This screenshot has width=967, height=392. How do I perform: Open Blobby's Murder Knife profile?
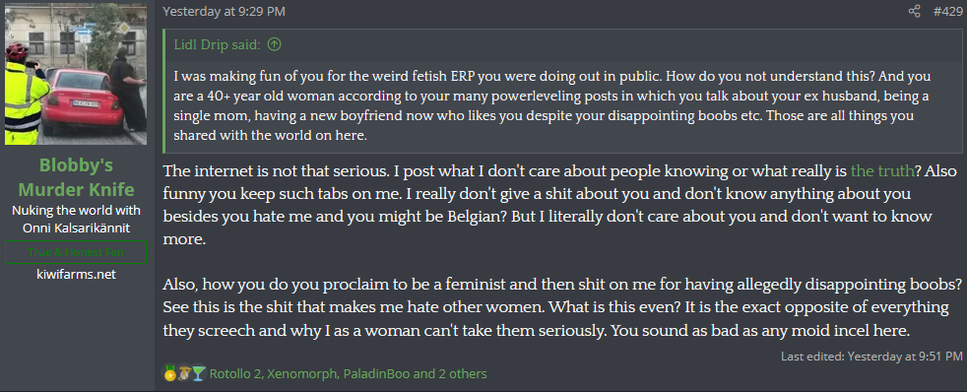76,176
